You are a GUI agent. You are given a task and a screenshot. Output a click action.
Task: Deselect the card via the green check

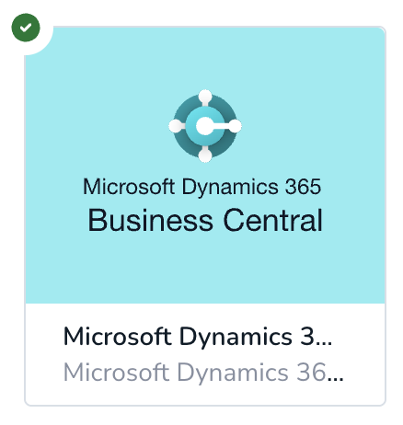click(x=26, y=28)
